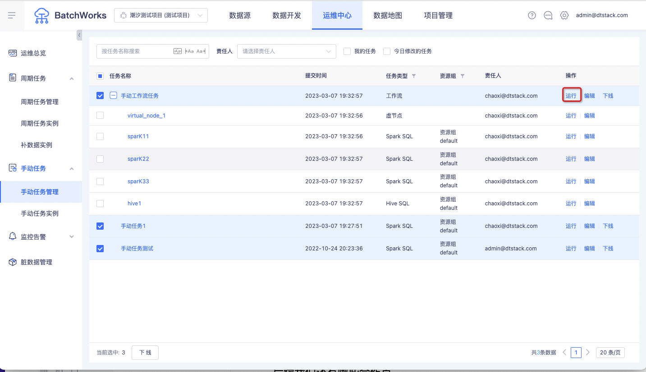
Task: Uncheck the 手动任务测试 row checkbox
Action: point(100,249)
